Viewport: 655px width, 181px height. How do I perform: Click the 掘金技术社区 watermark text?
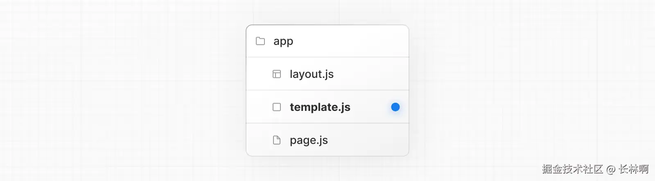572,169
